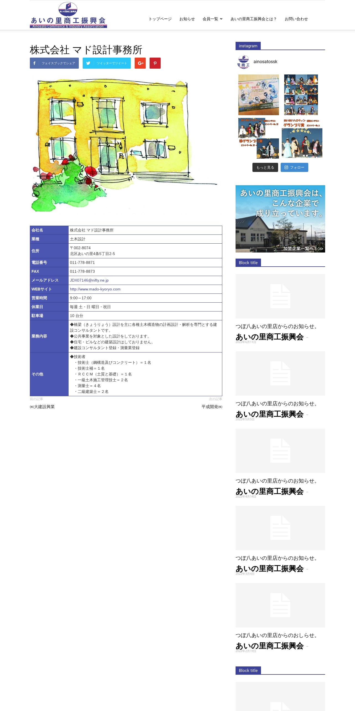
Task: Click phone number 011-778-8871
Action: point(82,262)
